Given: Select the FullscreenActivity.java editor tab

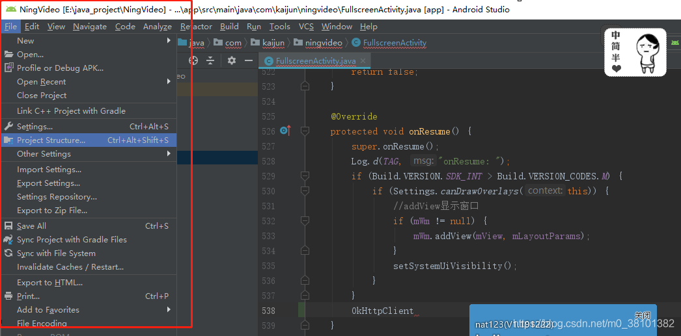Looking at the screenshot, I should click(x=316, y=60).
